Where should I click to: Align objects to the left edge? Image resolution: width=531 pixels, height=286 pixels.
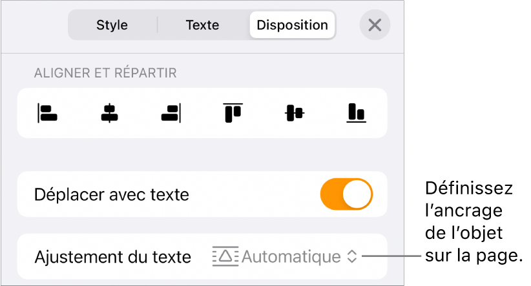[x=48, y=114]
